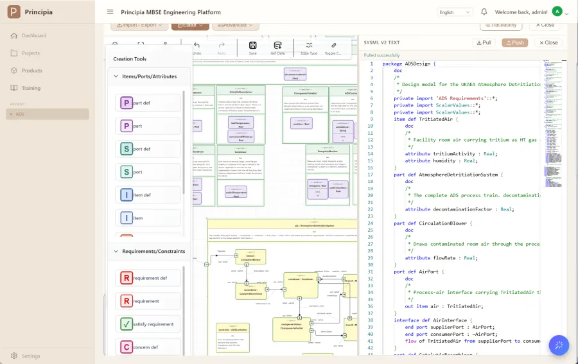Click the Edge Type icon
This screenshot has width=578, height=364.
click(x=309, y=46)
